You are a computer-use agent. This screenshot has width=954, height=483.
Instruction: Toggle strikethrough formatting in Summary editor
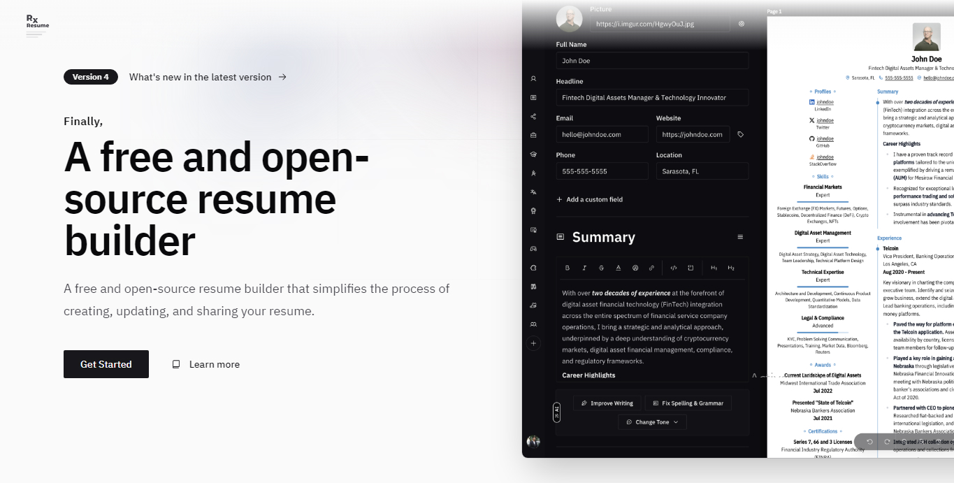click(x=601, y=267)
